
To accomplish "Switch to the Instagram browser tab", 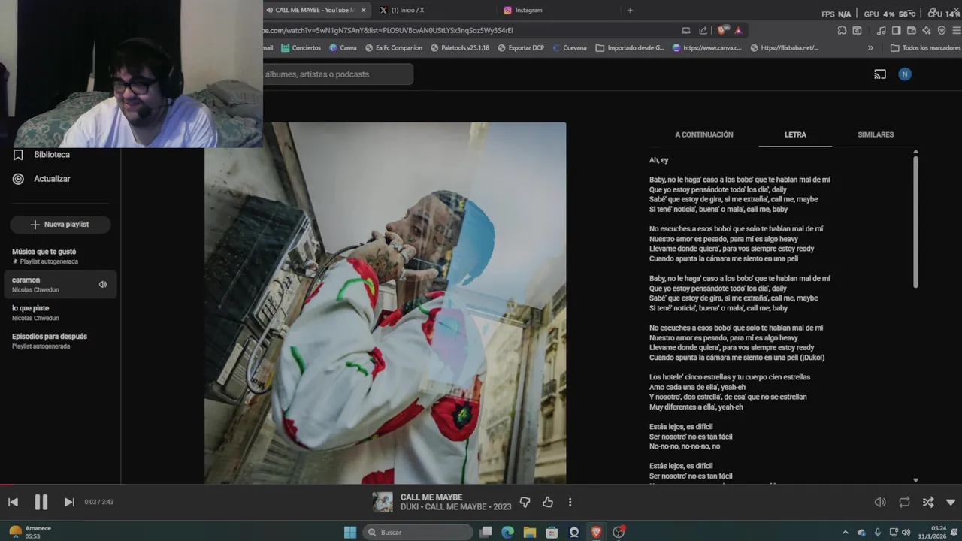I will [x=528, y=10].
